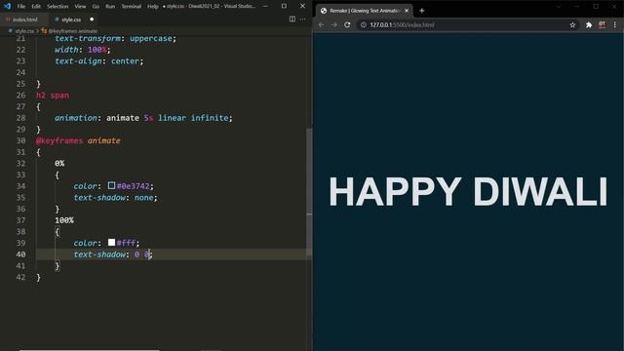Click the unsaved dot on style.css tab
624x351 pixels.
tap(92, 19)
